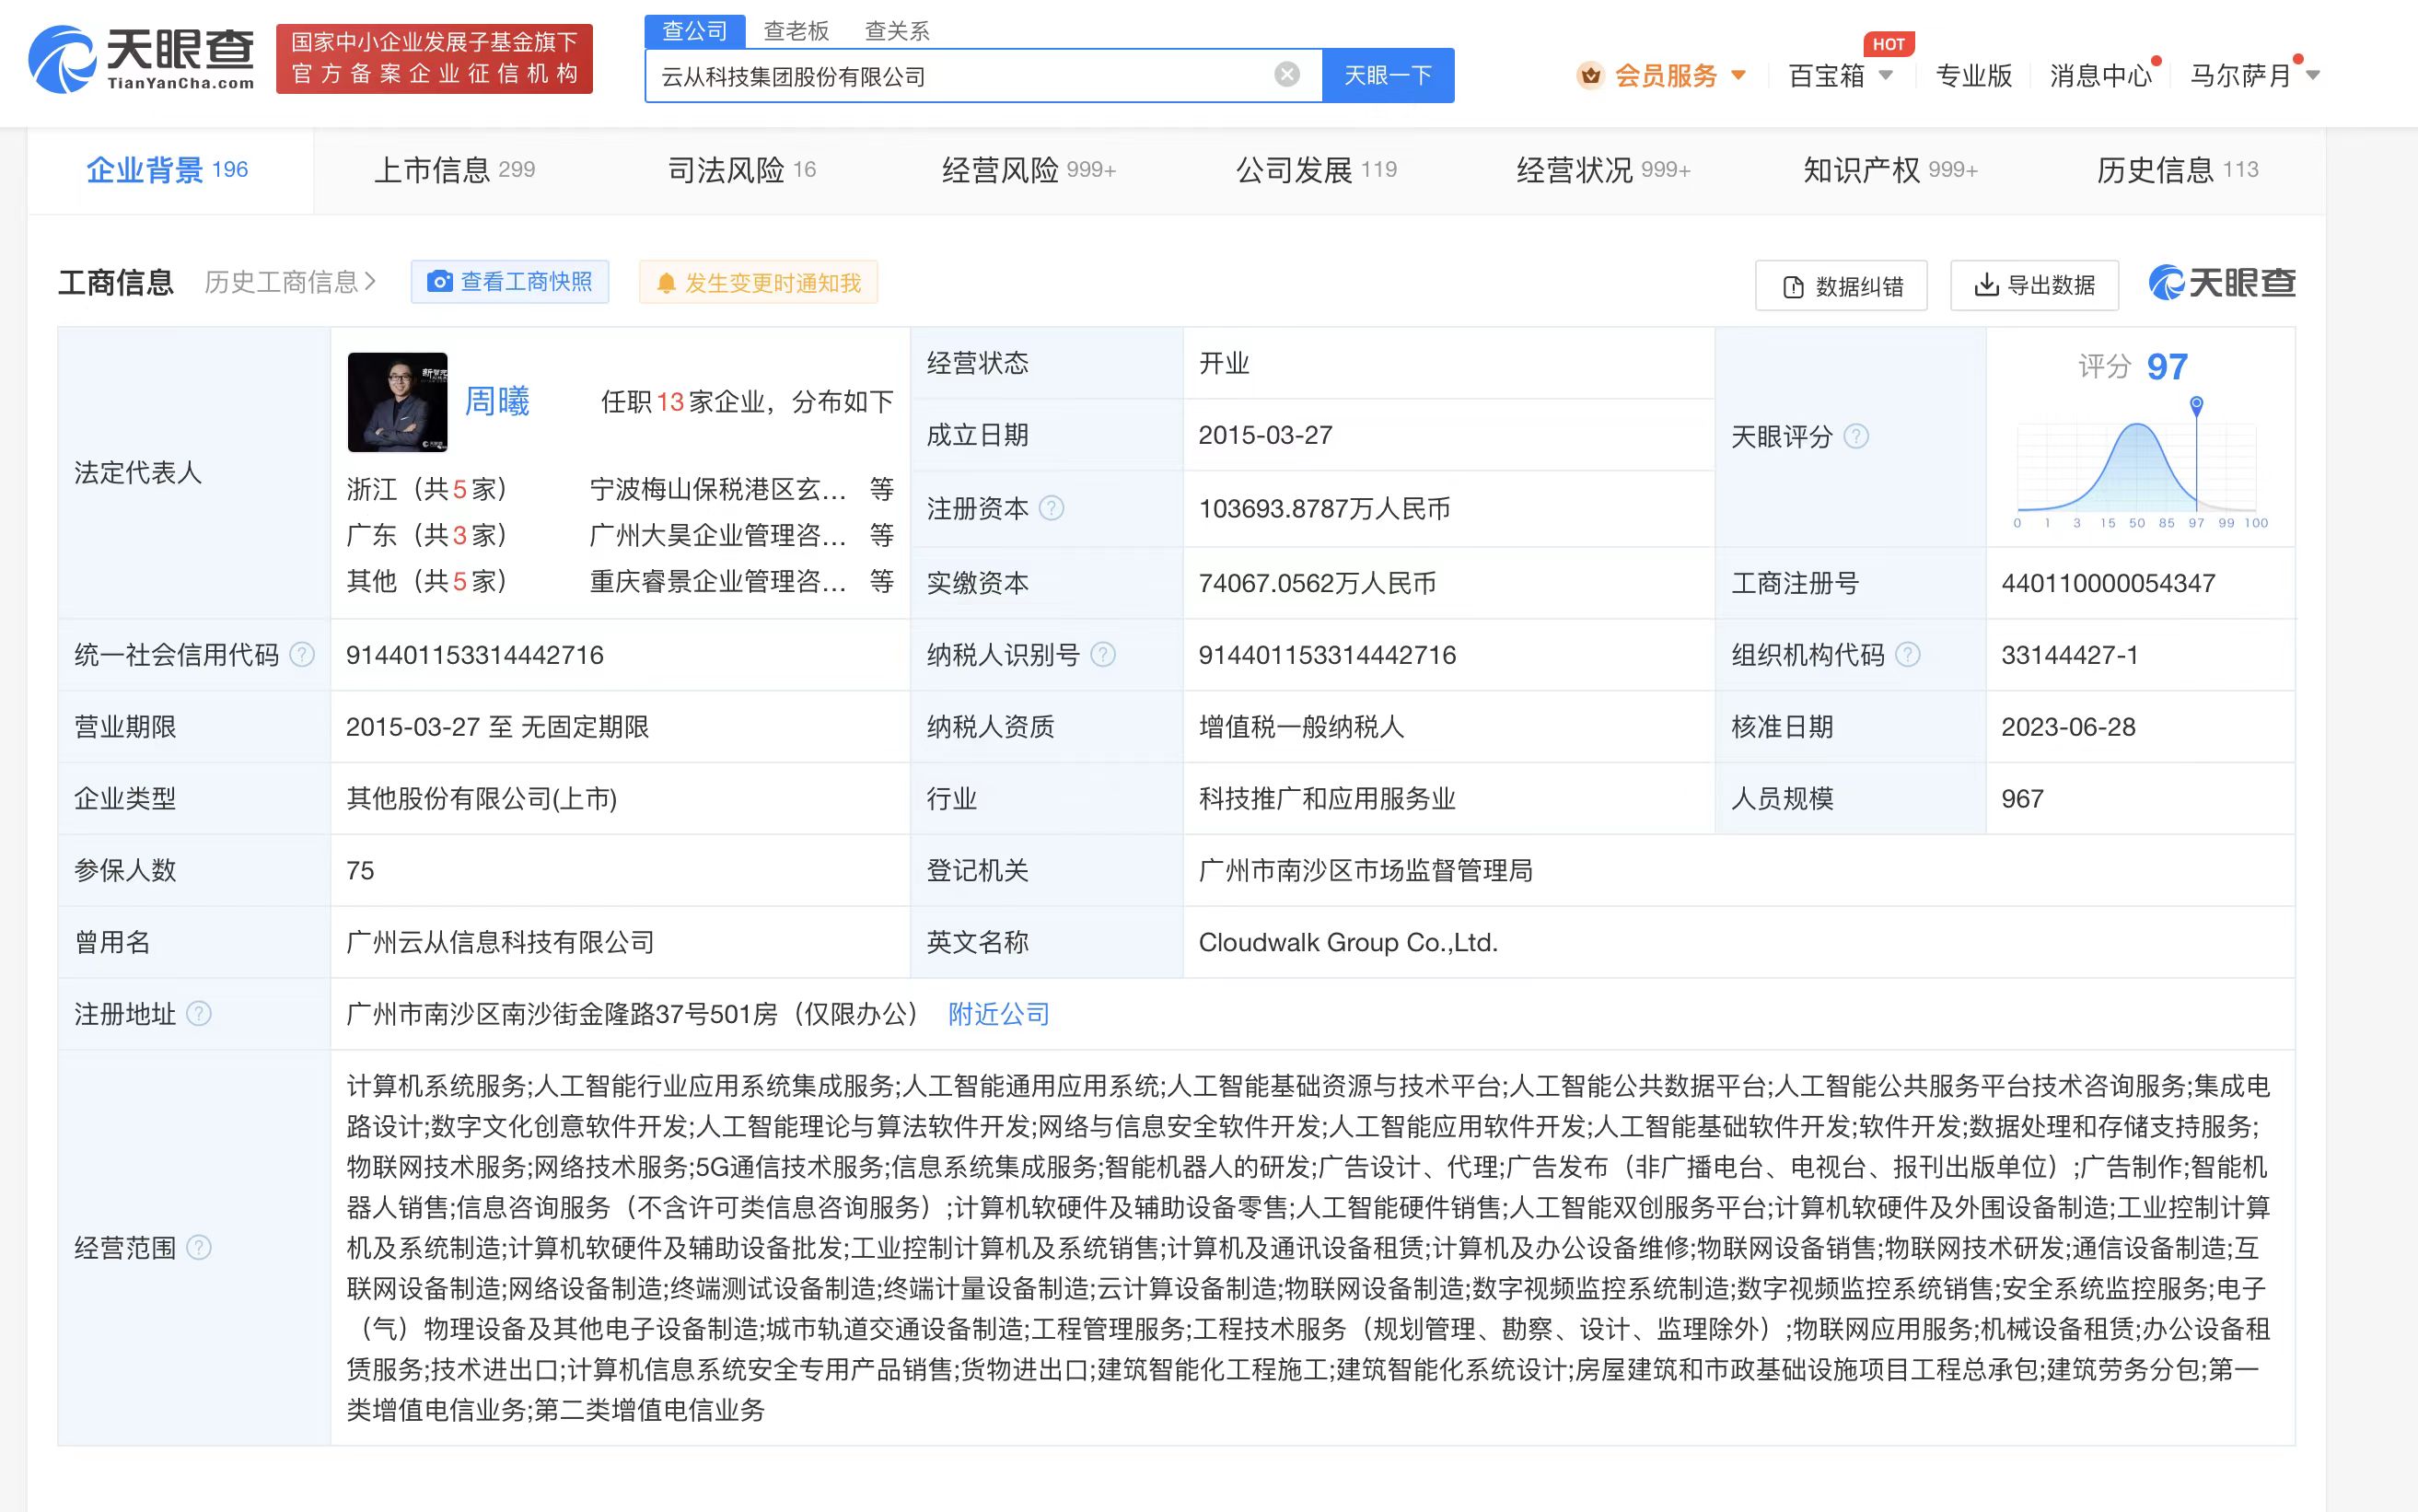This screenshot has width=2418, height=1512.
Task: Click 周曦's portrait thumbnail
Action: coord(397,402)
